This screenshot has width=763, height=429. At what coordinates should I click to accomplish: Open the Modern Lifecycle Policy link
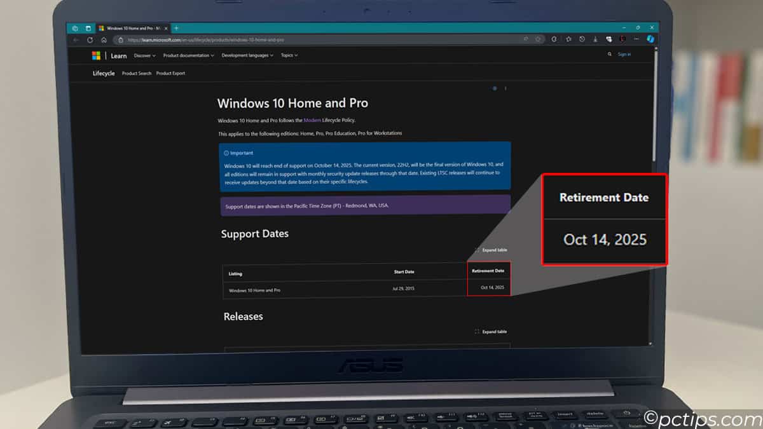click(x=312, y=119)
